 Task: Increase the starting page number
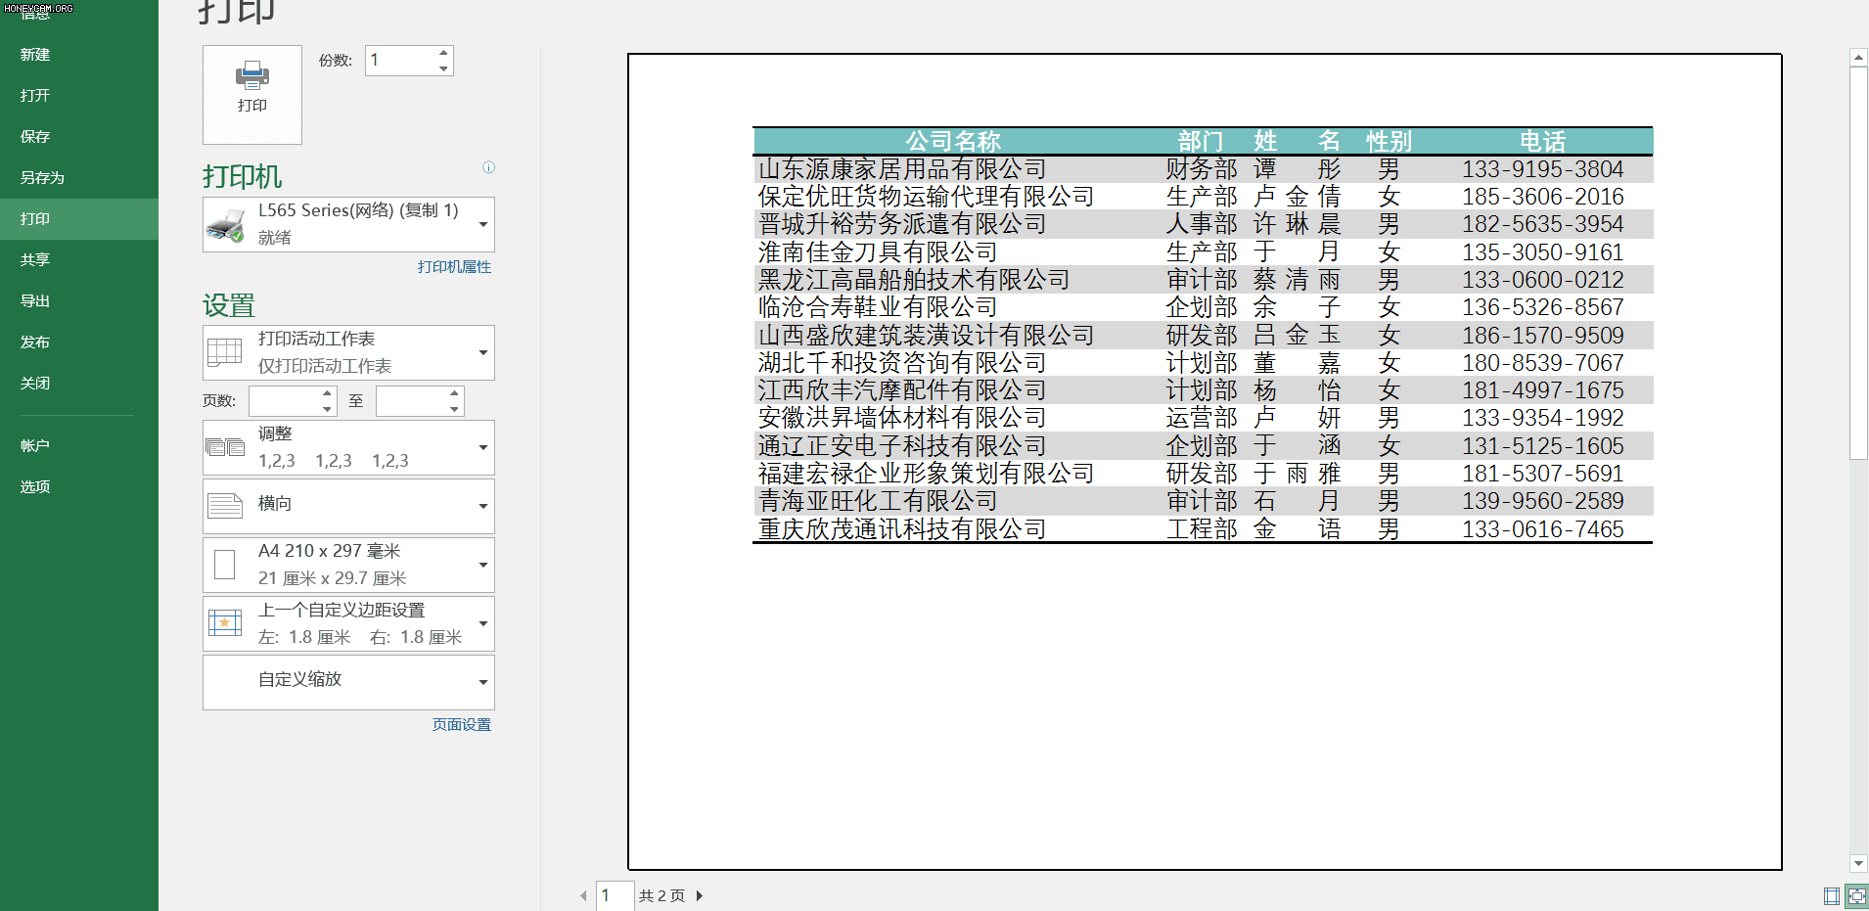(327, 393)
